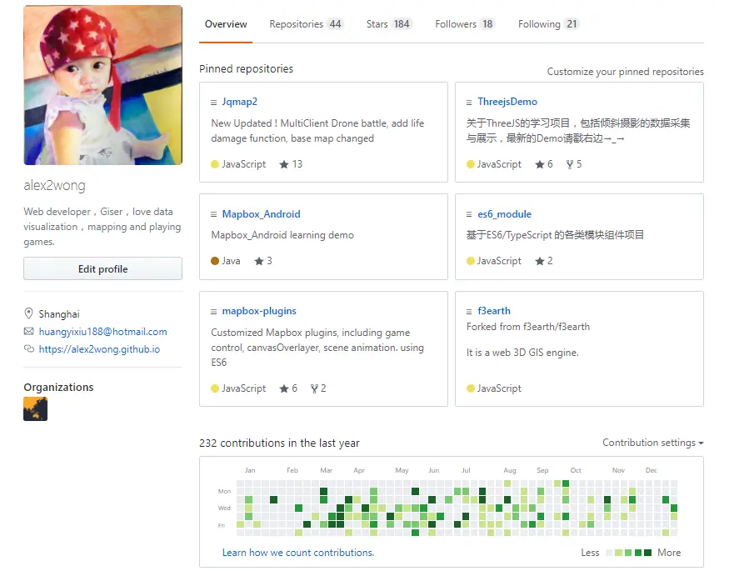This screenshot has height=571, width=734.
Task: Open the Following tab
Action: pyautogui.click(x=549, y=24)
